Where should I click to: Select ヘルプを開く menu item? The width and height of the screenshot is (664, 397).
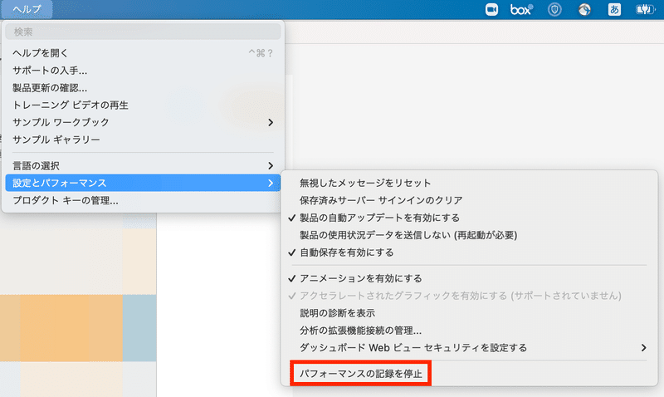pos(143,53)
